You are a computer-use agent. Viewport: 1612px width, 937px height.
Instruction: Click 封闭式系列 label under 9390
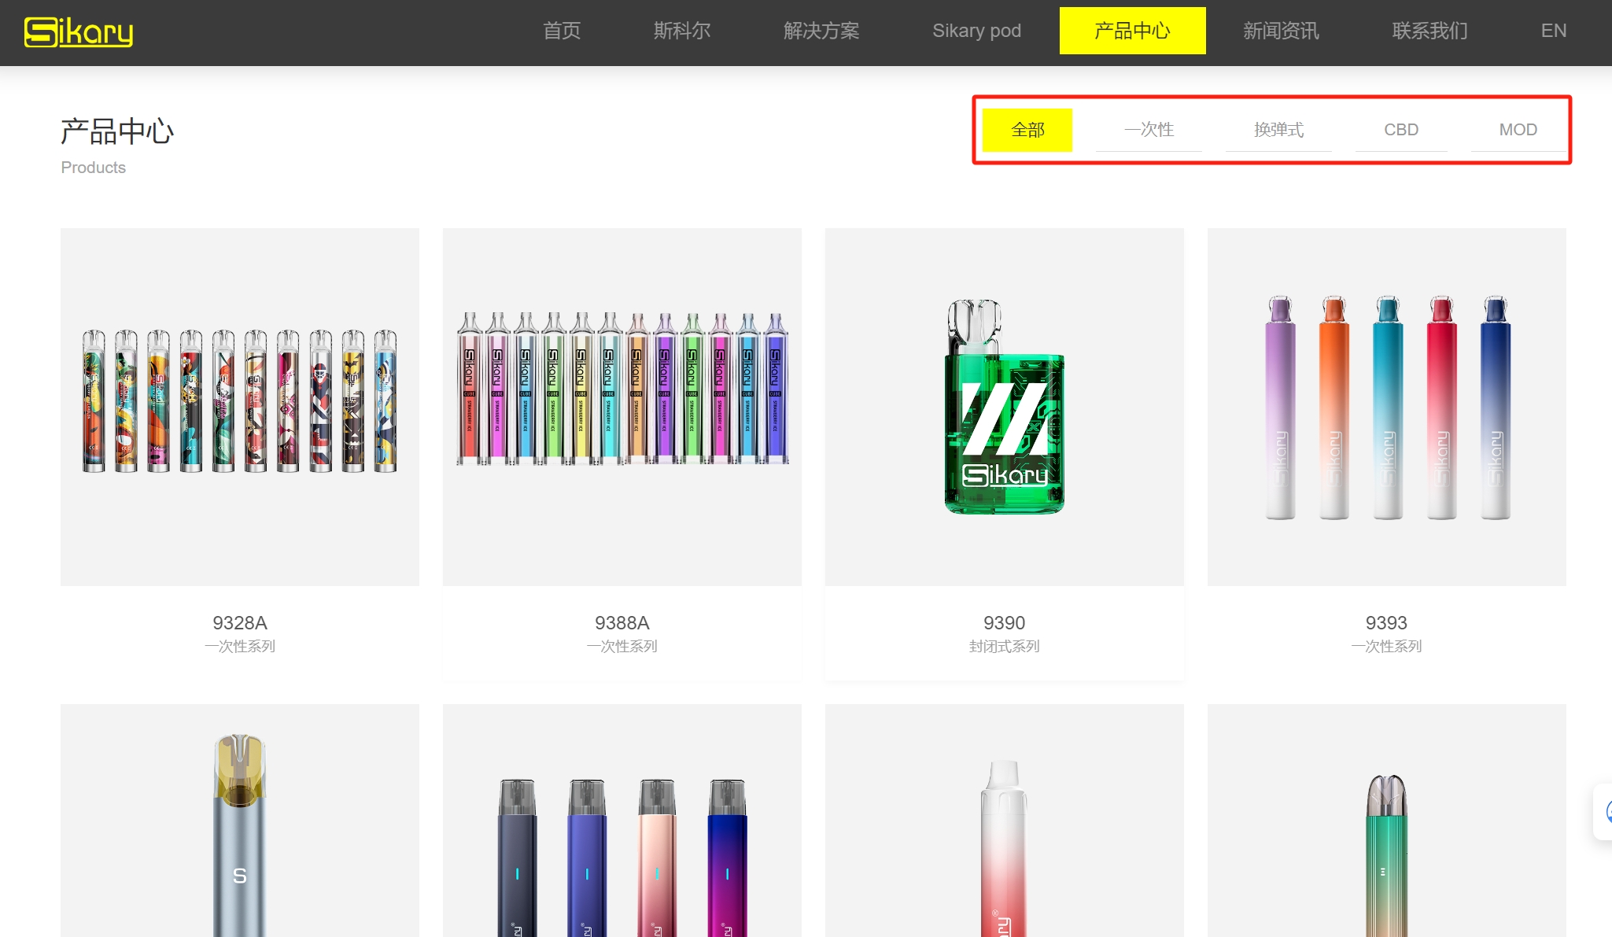point(1005,647)
